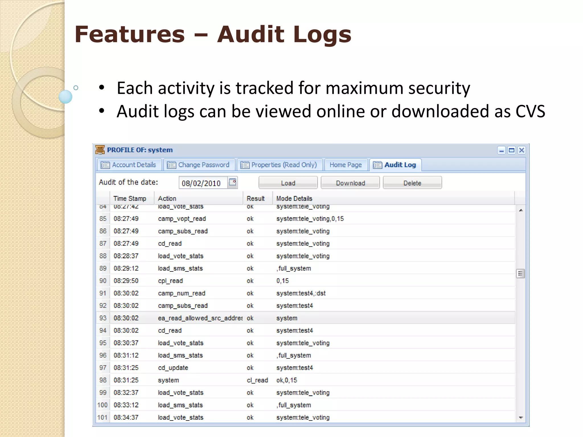
Task: Select row 86 camp_subs_read
Action: [306, 231]
